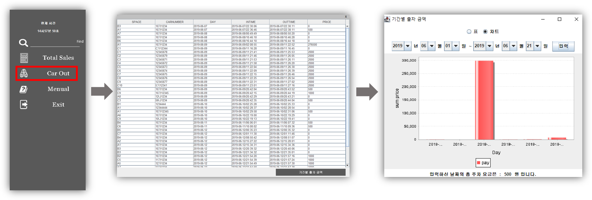The image size is (592, 200).
Task: Select outtime 2019-06-07/22:38:11 cell
Action: (x=289, y=30)
